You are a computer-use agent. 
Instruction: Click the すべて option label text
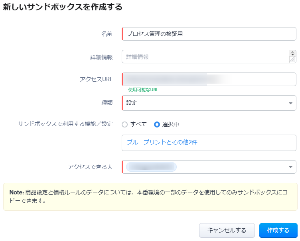138,124
